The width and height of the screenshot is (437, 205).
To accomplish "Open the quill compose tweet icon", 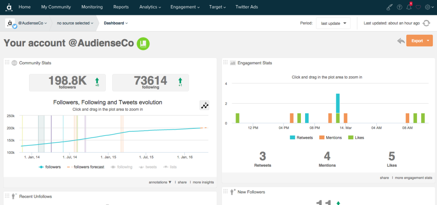I will coord(390,8).
